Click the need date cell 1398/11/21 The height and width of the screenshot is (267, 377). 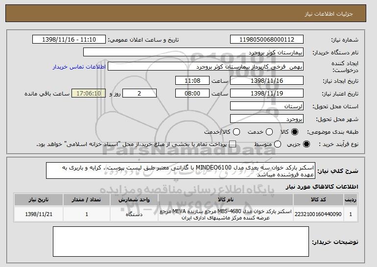[39, 214]
